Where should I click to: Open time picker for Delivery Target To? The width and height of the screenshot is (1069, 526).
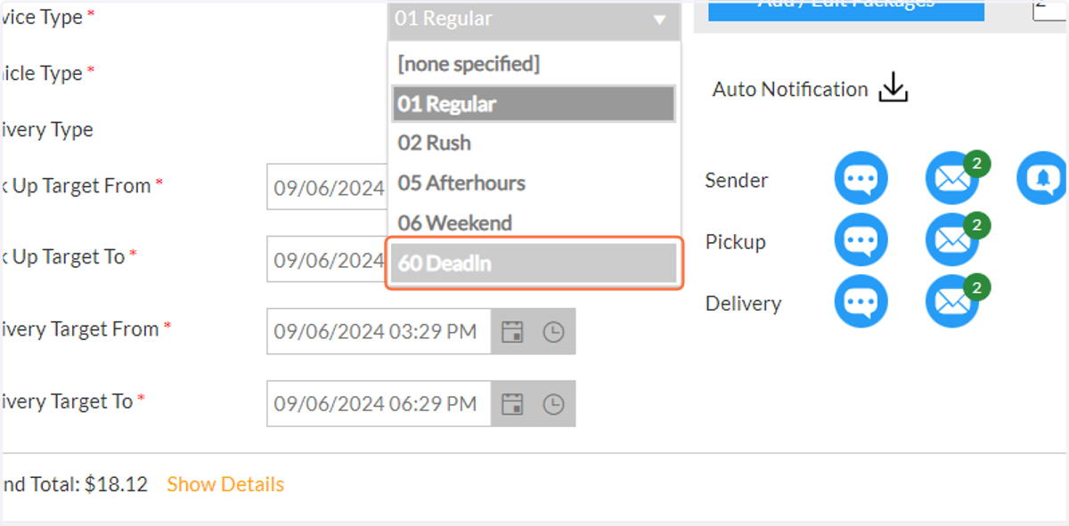tap(554, 404)
